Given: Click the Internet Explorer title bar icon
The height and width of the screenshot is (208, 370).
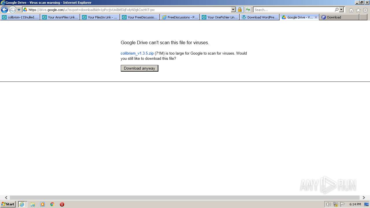Looking at the screenshot, I should 3,3.
